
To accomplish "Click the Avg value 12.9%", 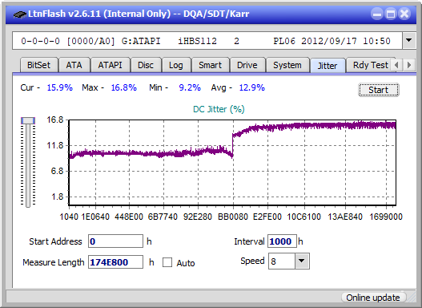I will click(252, 87).
